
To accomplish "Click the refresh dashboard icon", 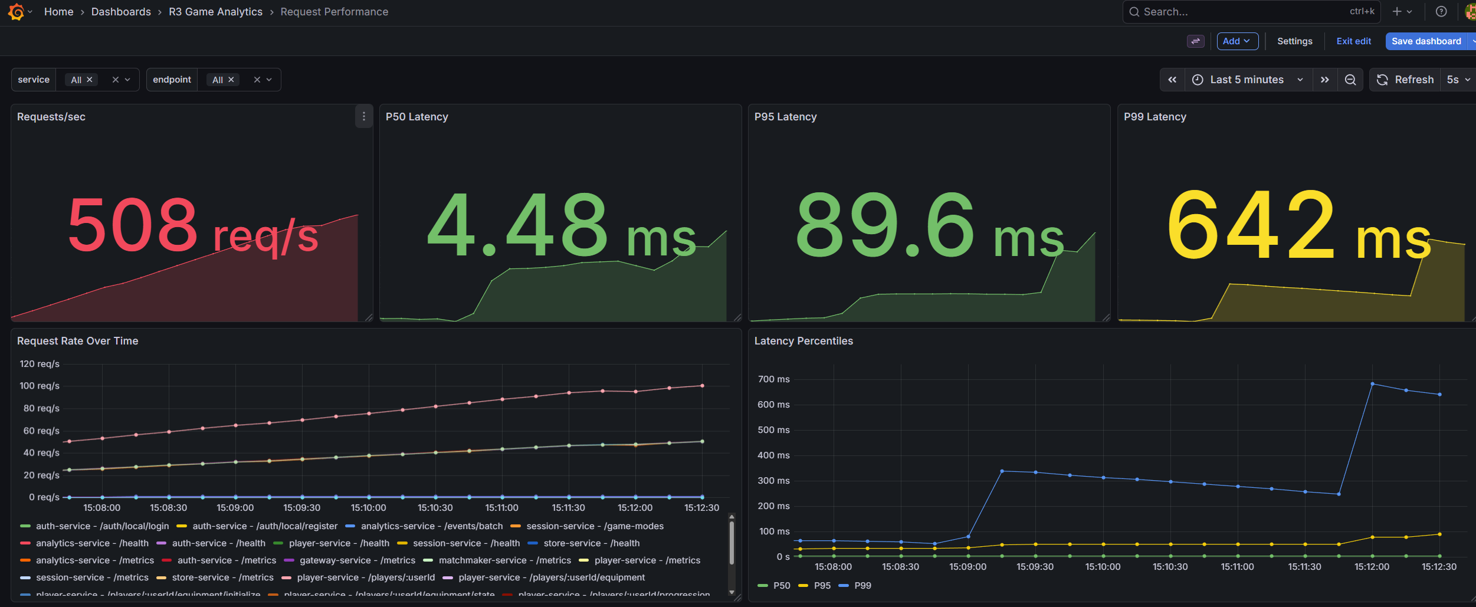I will click(x=1382, y=79).
